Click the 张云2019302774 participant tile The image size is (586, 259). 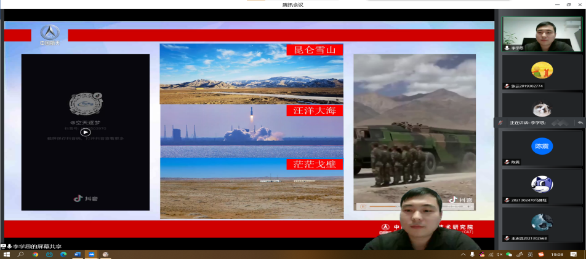click(542, 72)
